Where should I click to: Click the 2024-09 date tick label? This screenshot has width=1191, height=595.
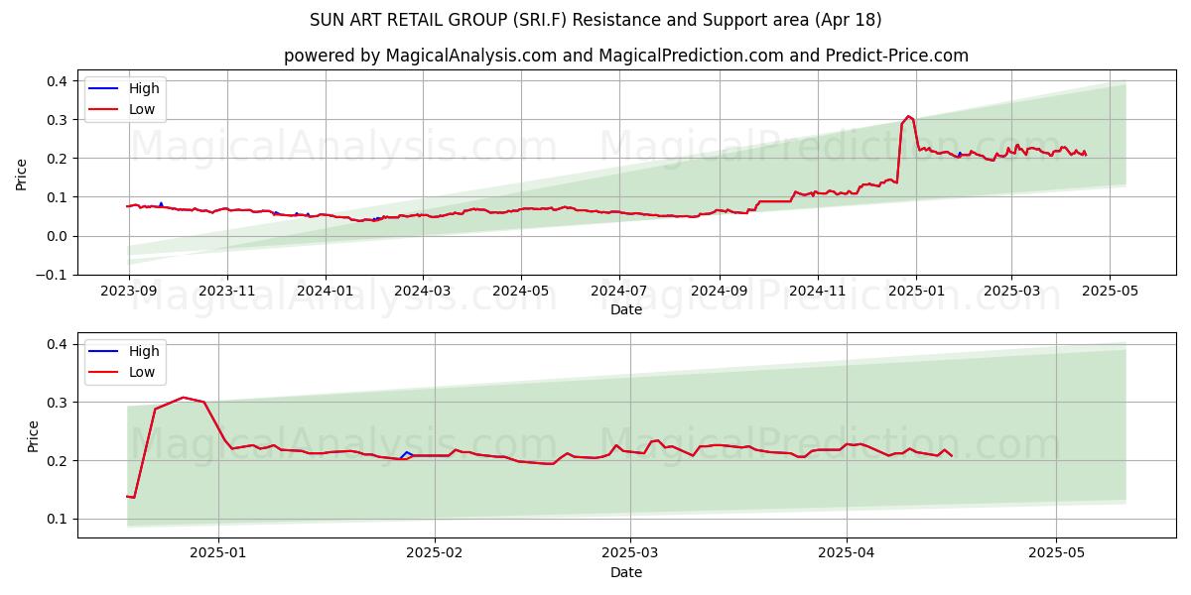(719, 292)
